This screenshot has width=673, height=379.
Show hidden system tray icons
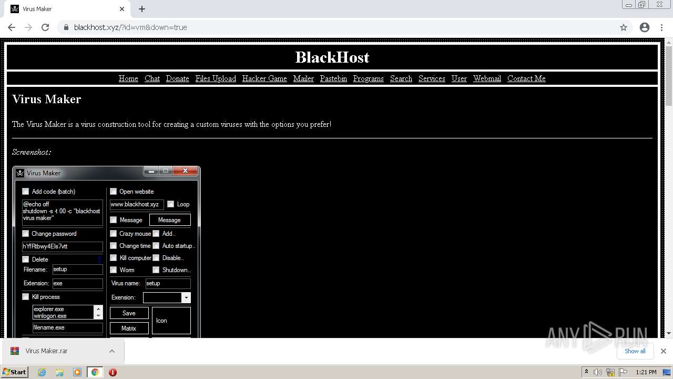coord(586,372)
